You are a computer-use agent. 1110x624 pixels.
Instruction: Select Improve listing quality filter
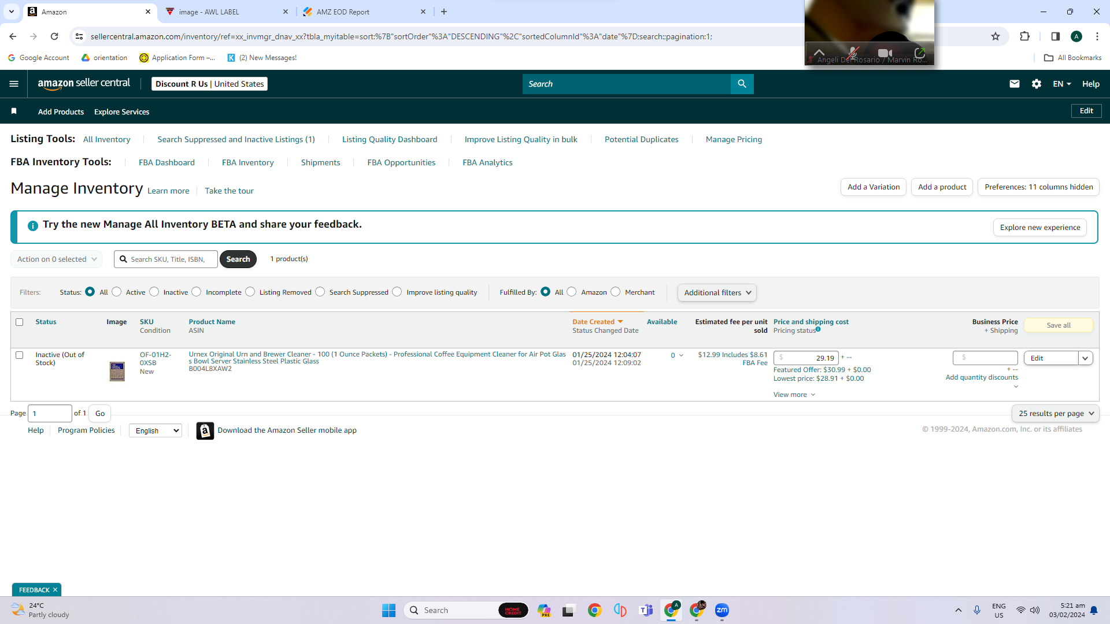(x=397, y=292)
